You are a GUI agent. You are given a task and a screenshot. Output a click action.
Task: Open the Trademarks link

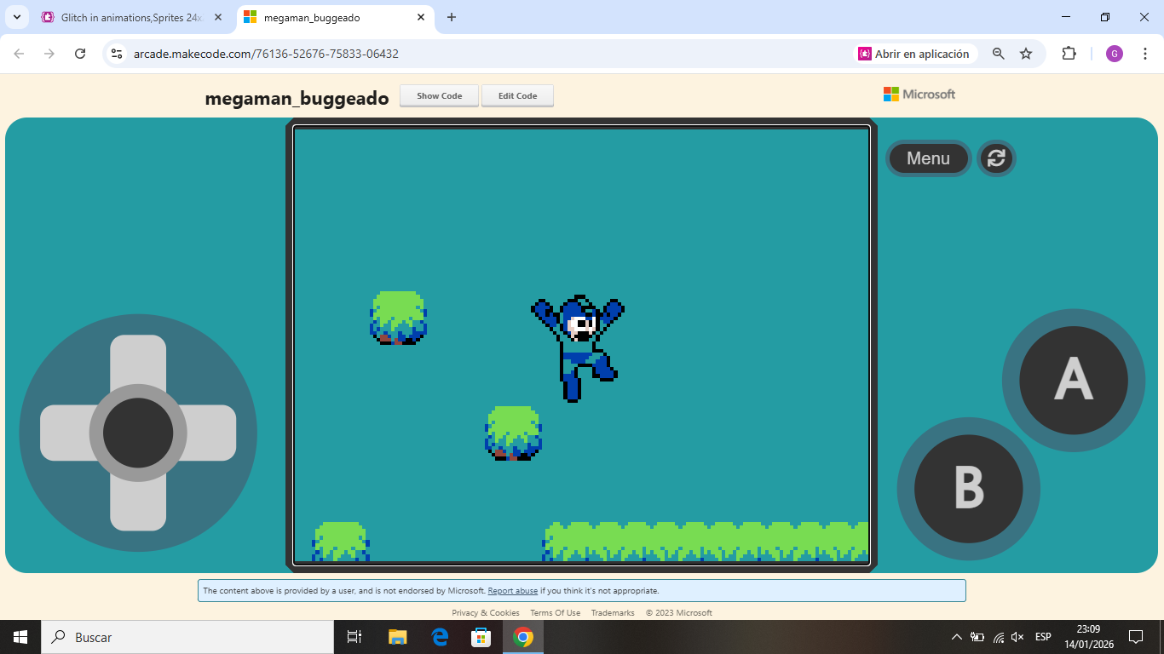point(613,613)
